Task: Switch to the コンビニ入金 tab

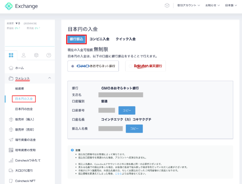Action: (99, 39)
